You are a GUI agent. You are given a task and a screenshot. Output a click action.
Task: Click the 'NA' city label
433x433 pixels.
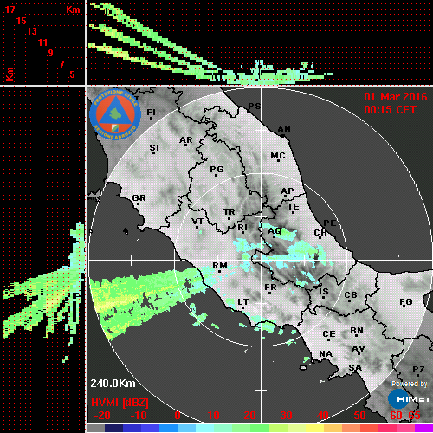coord(326,354)
